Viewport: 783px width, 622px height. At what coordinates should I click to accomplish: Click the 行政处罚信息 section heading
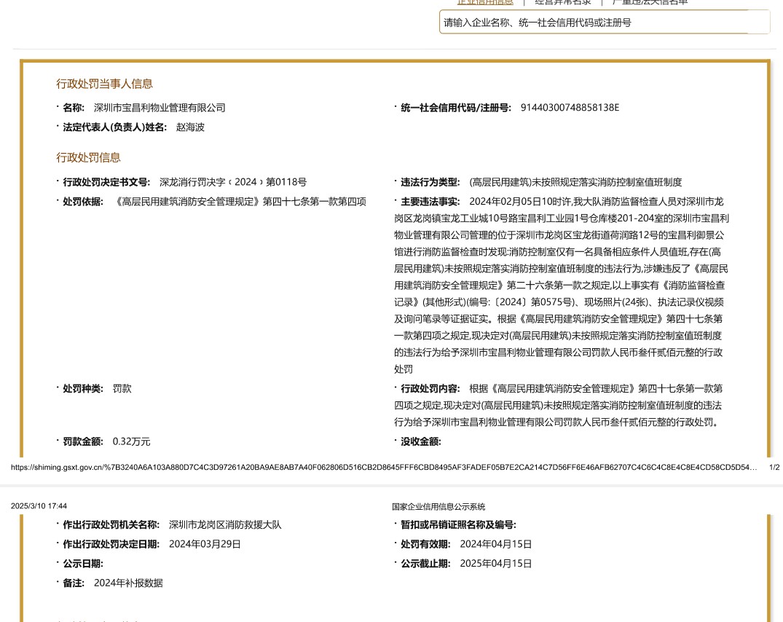(88, 158)
